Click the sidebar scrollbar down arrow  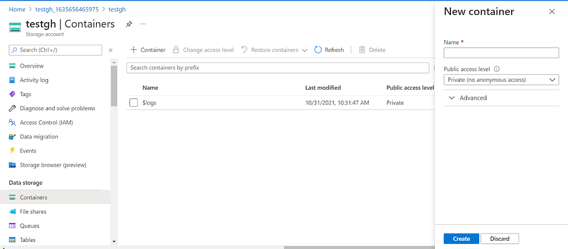coord(114,241)
